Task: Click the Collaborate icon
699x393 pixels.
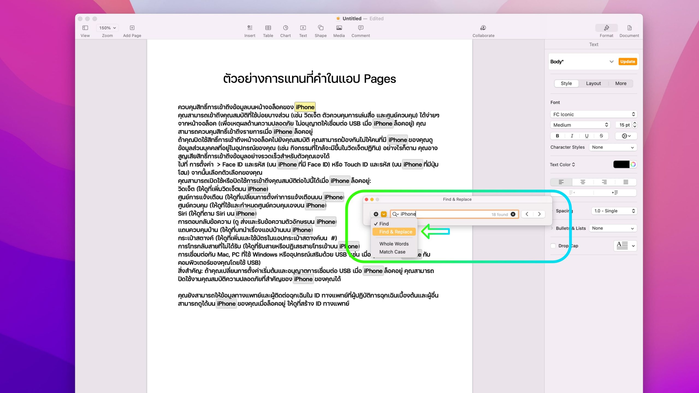Action: (x=483, y=28)
